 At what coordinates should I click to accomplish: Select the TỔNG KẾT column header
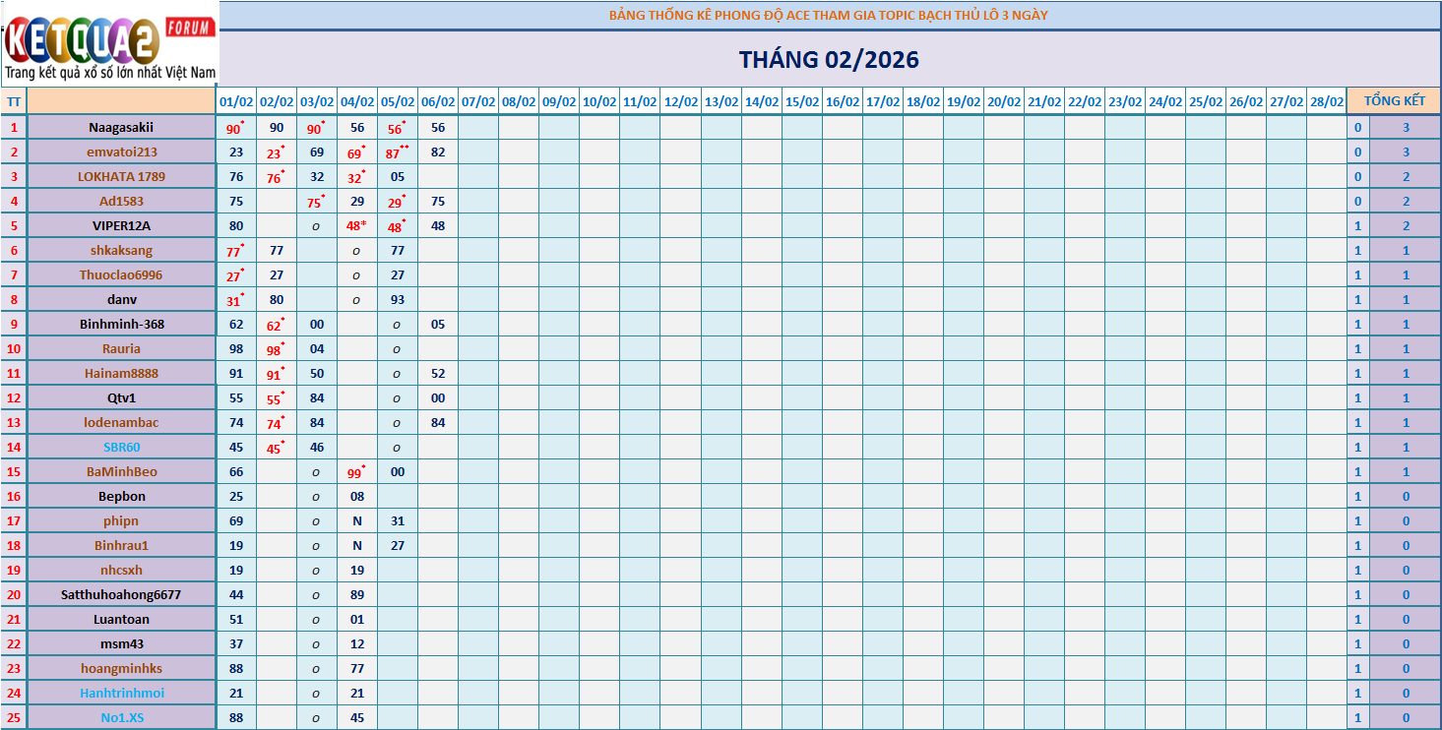coord(1394,101)
